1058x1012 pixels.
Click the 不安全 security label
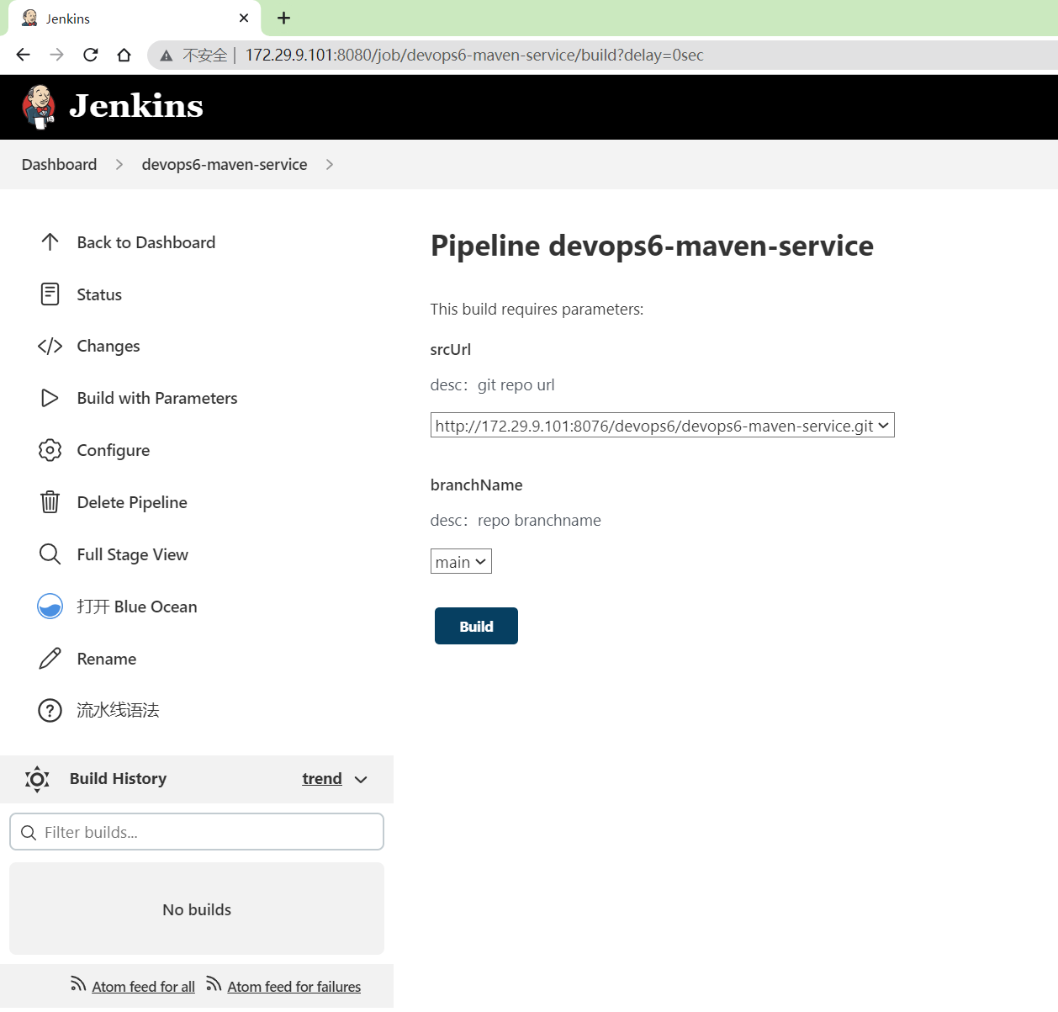[x=205, y=56]
